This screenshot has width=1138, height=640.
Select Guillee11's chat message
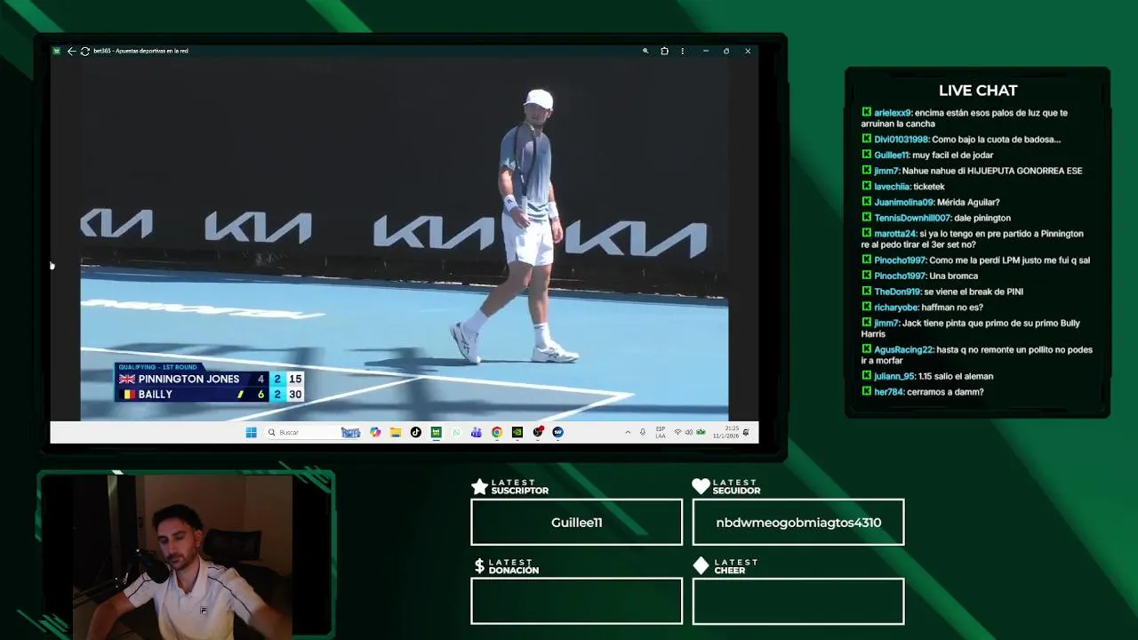click(927, 155)
